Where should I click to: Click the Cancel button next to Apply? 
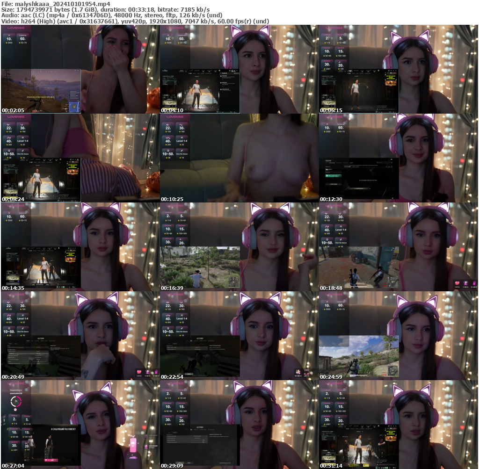coord(189,463)
